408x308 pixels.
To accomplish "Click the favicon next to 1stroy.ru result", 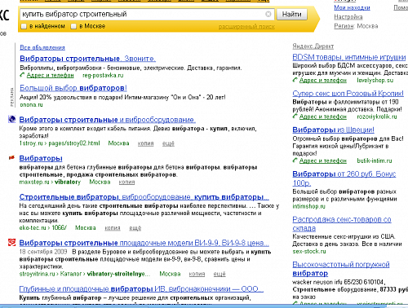I will coord(11,119).
